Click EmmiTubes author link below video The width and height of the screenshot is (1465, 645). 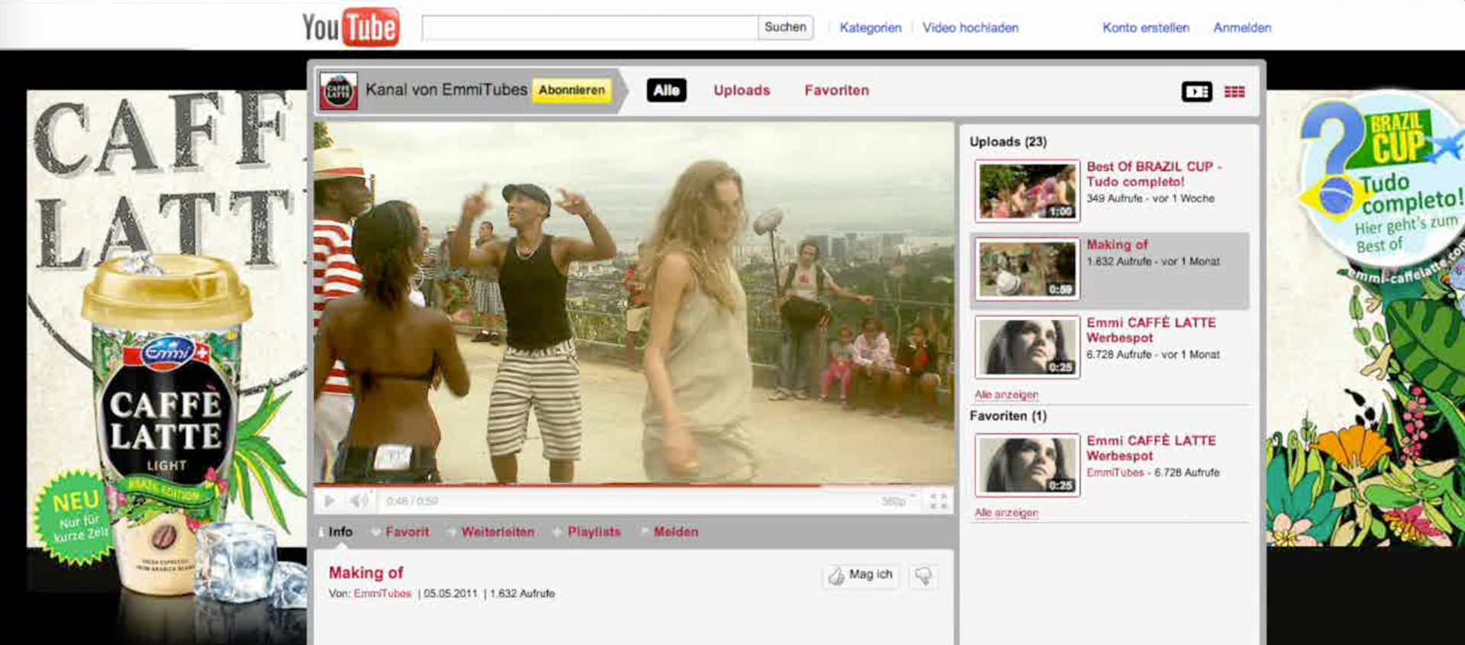click(x=382, y=593)
